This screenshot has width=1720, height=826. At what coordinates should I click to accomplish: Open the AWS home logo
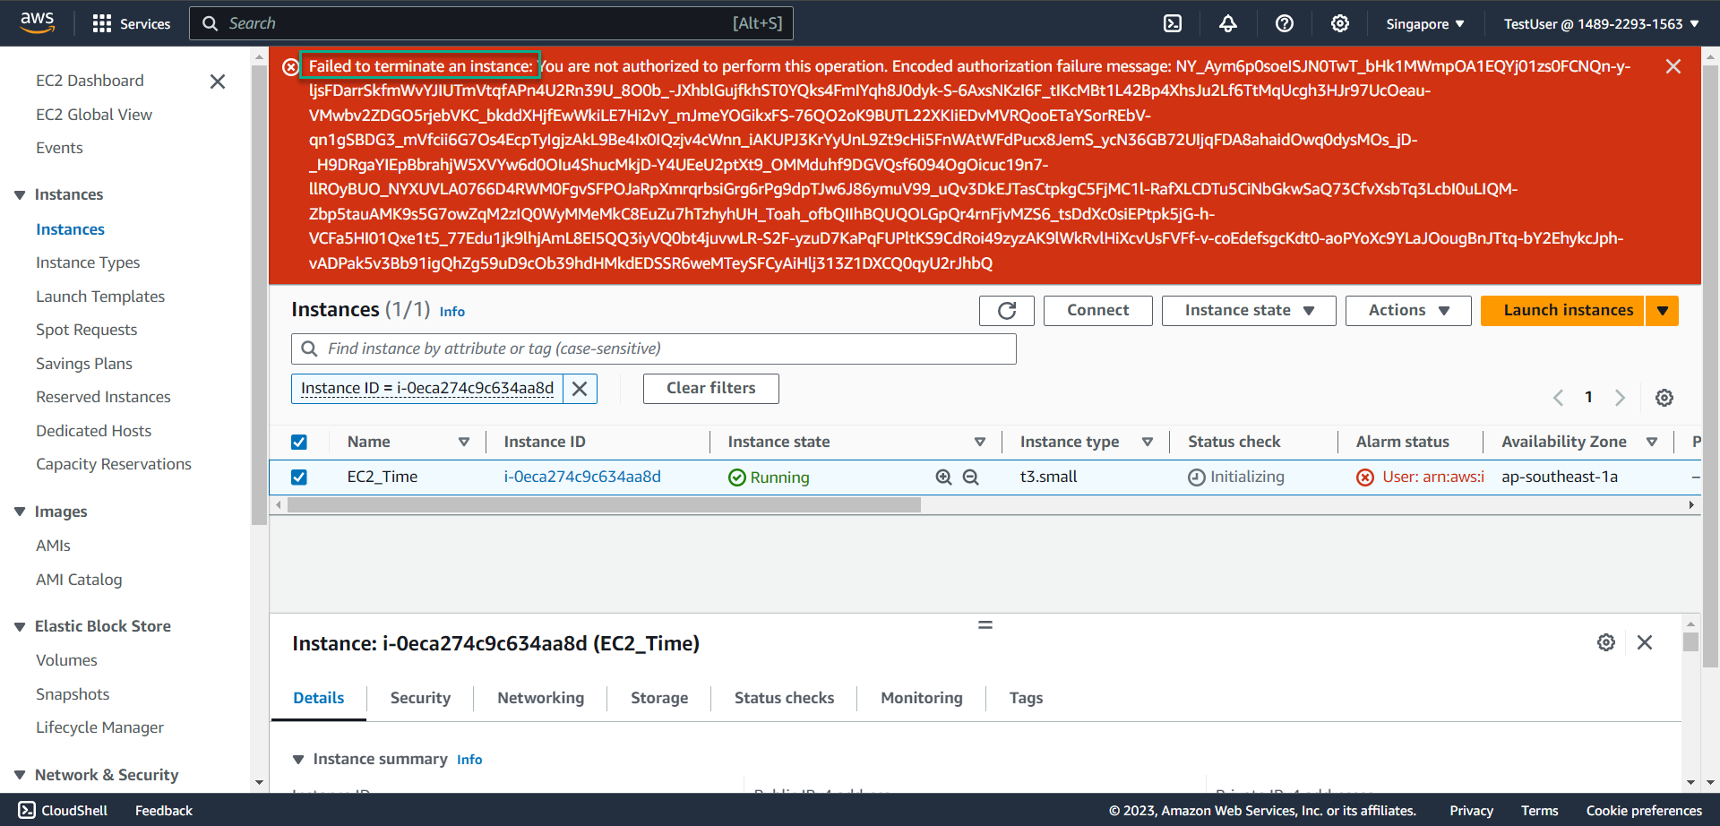click(x=38, y=22)
